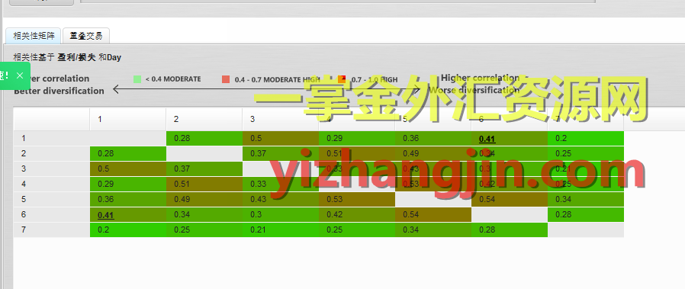This screenshot has width=685, height=289.
Task: Select the underlined 0.41 cell in row 1
Action: 510,138
